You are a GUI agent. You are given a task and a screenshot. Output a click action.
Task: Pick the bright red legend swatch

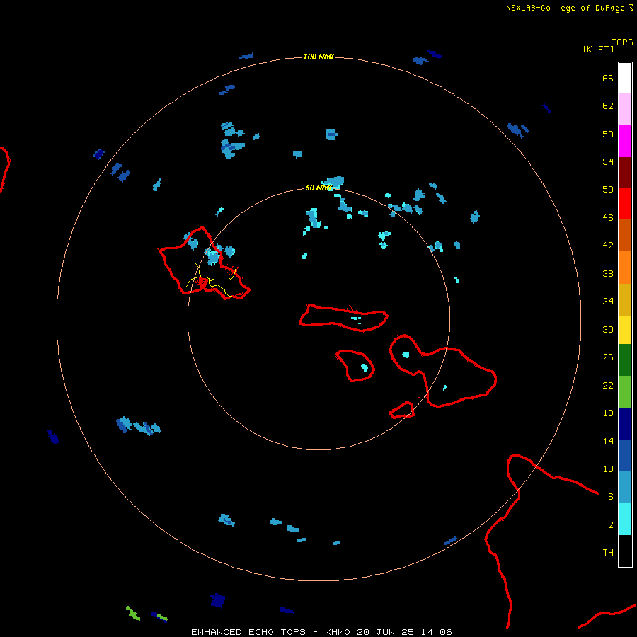pos(625,204)
